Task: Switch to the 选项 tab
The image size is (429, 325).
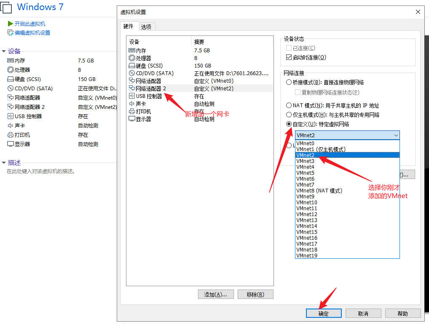Action: pyautogui.click(x=146, y=27)
